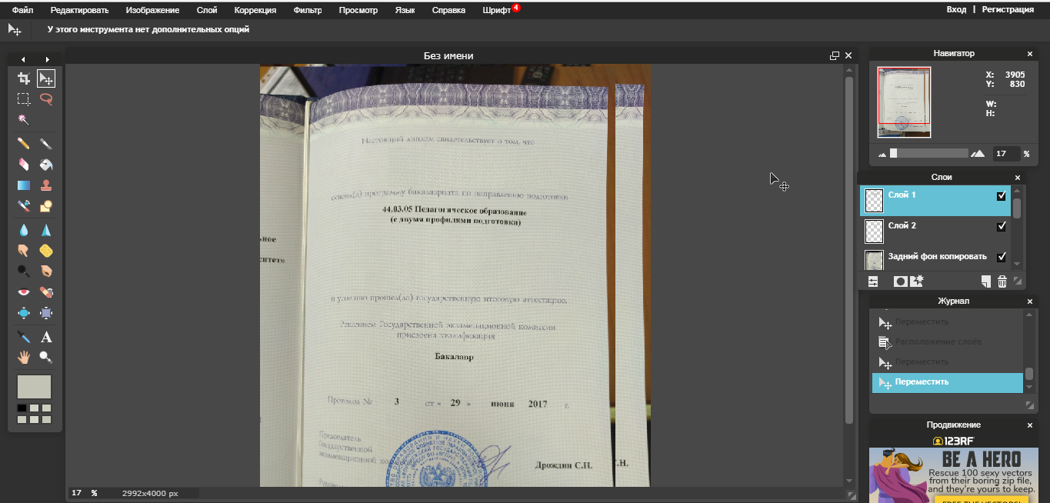Hide the layer Слой 1 via checkbox
The height and width of the screenshot is (503, 1050).
1001,196
